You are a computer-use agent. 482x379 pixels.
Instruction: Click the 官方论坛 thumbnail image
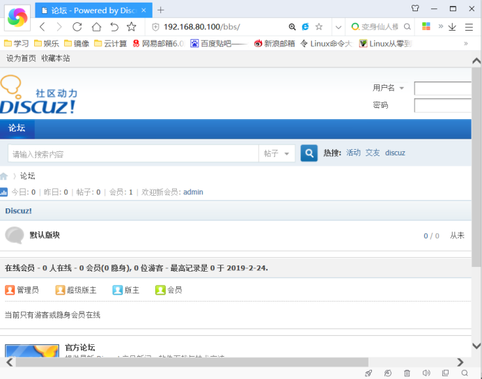[x=32, y=350]
